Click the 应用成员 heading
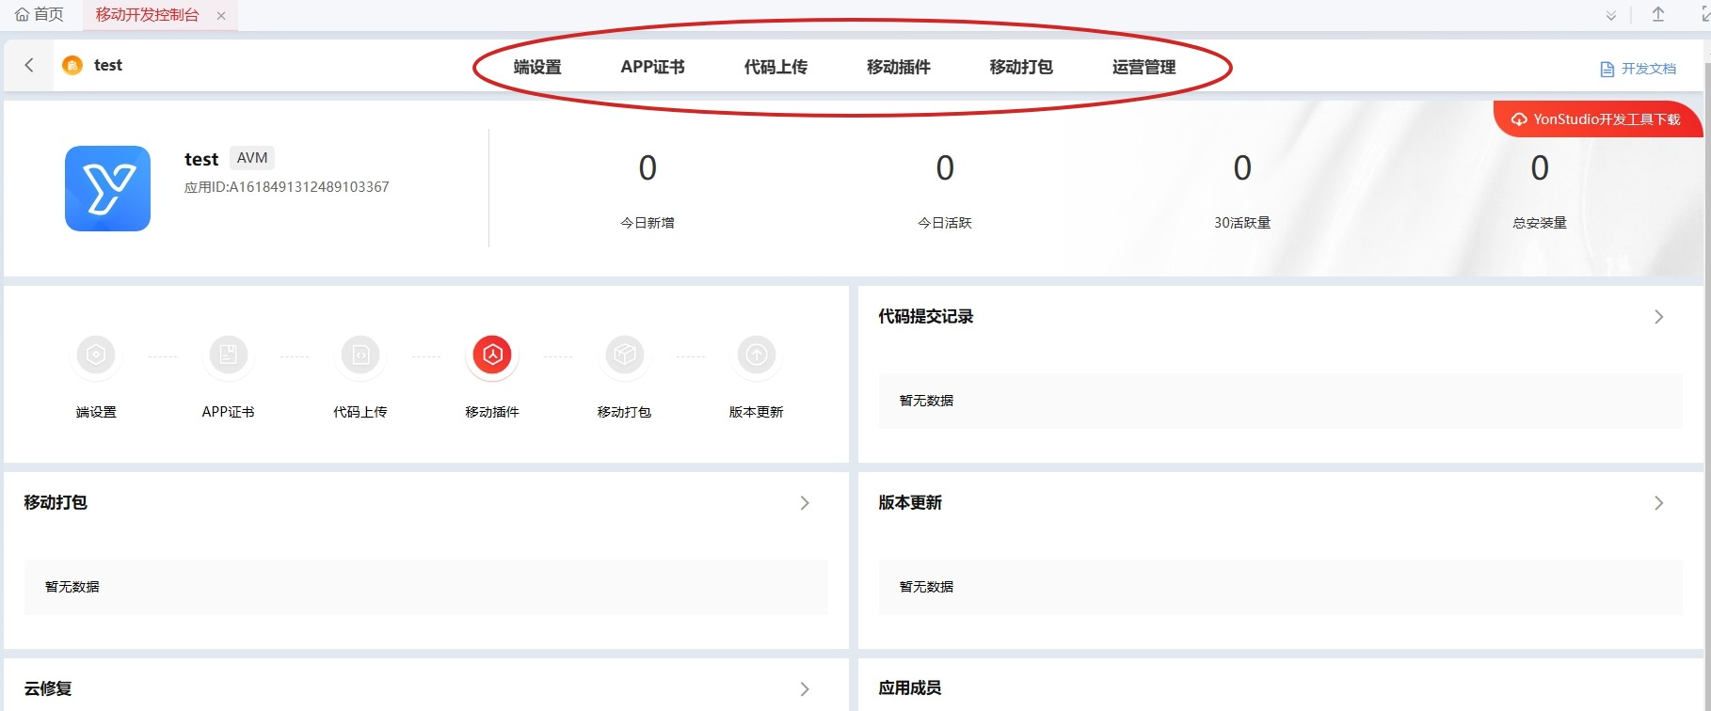The width and height of the screenshot is (1711, 711). 910,688
